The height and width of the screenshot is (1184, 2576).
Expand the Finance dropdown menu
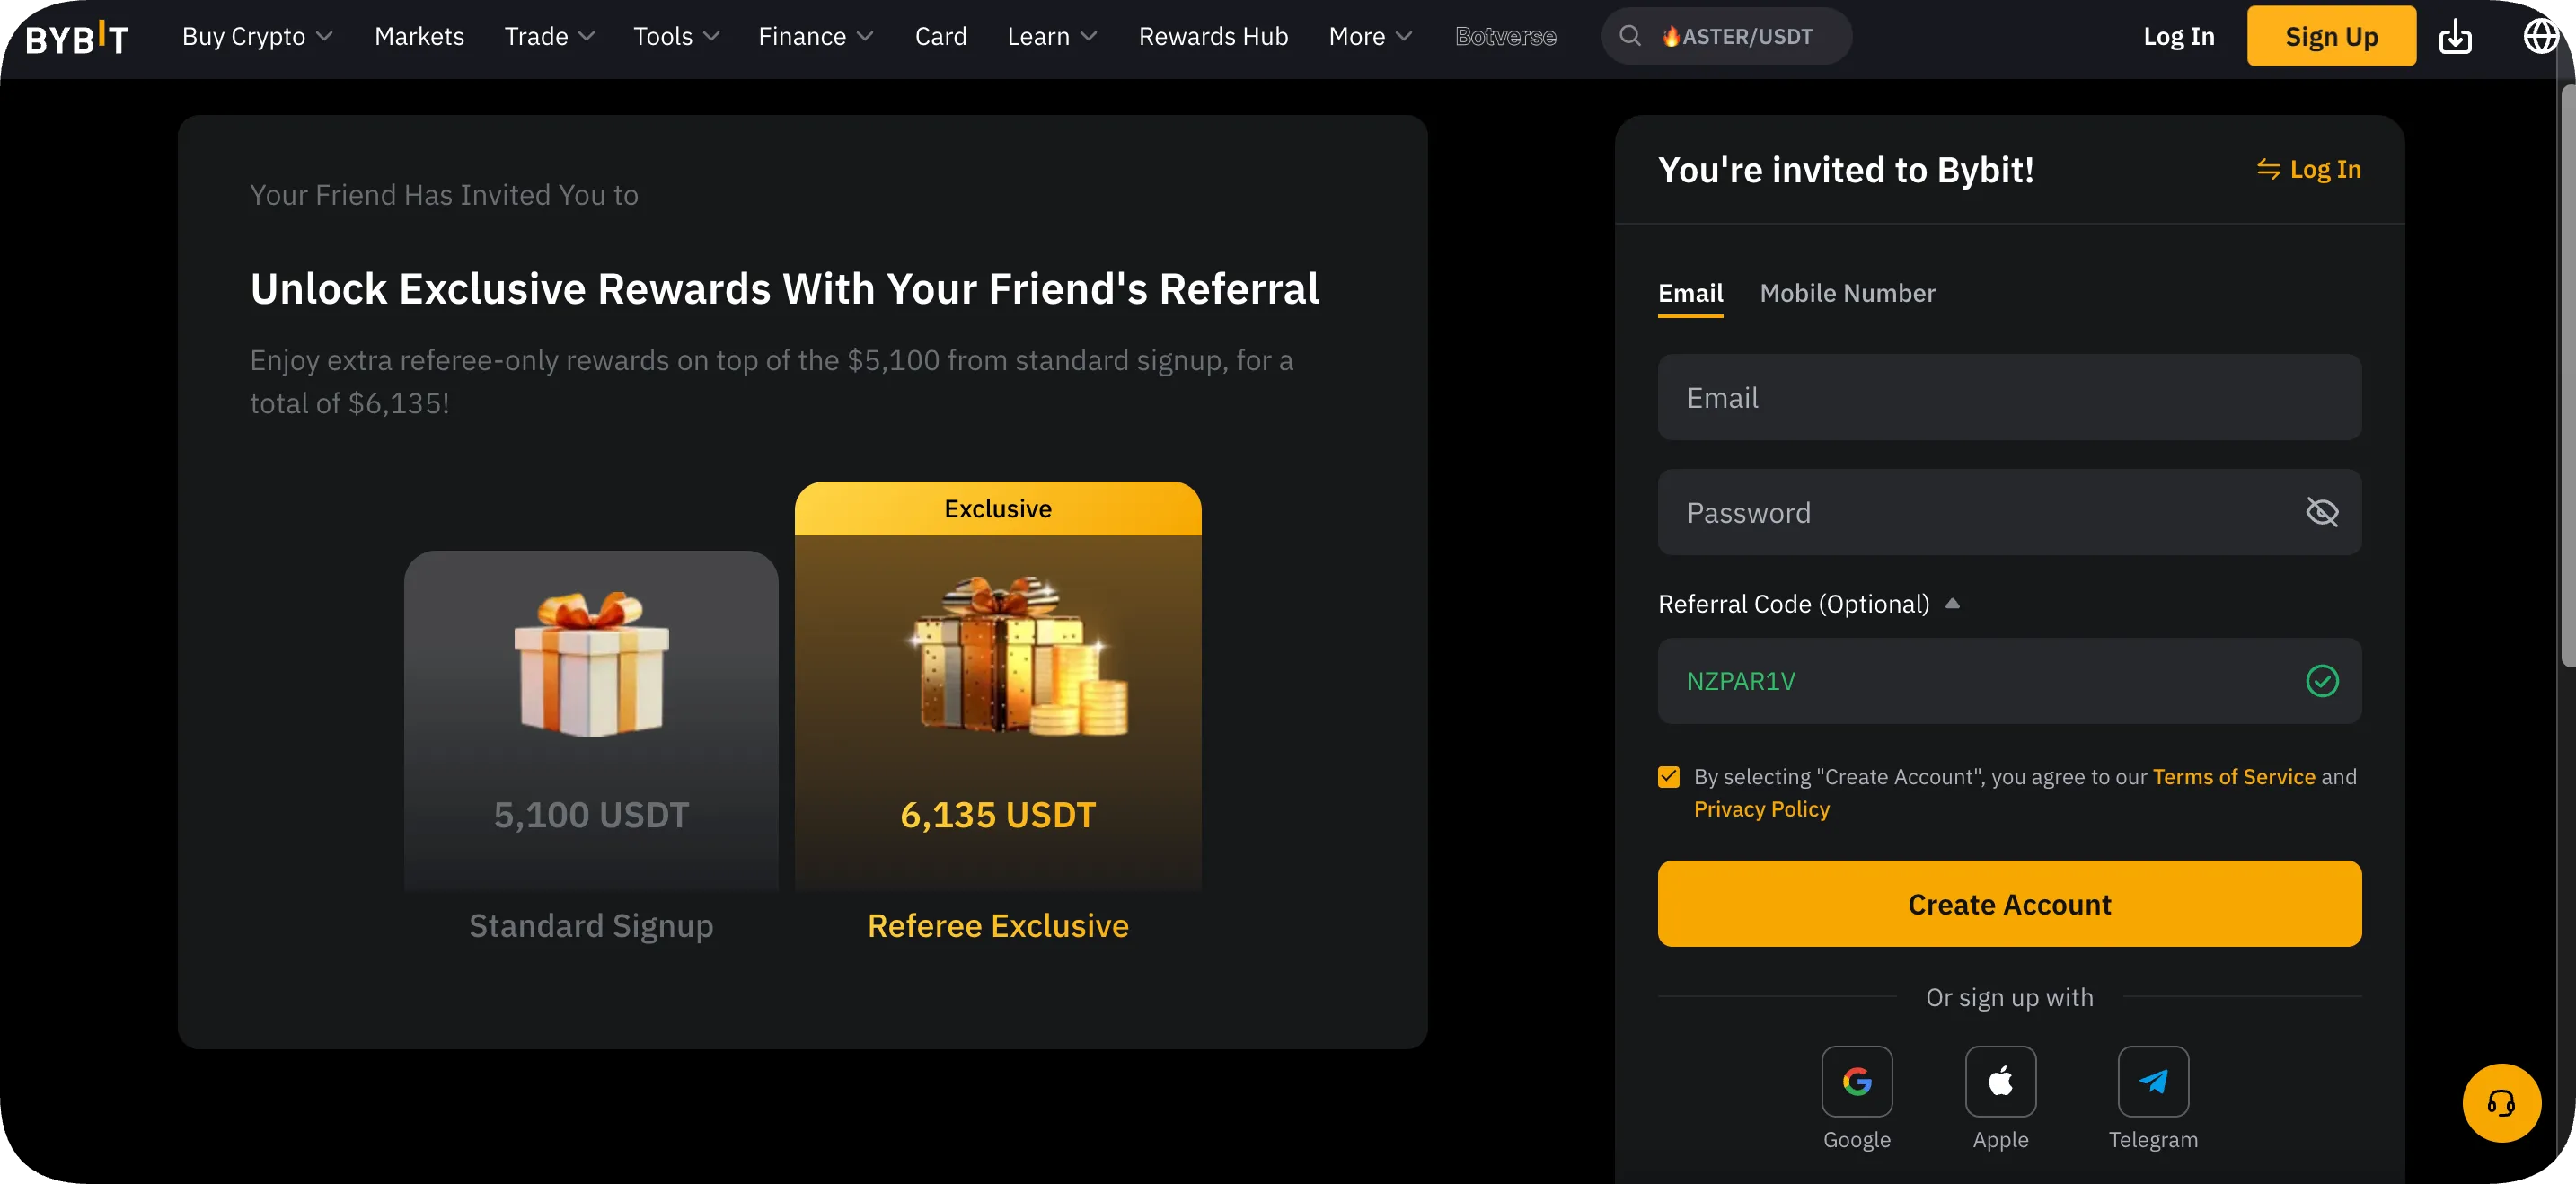[815, 37]
